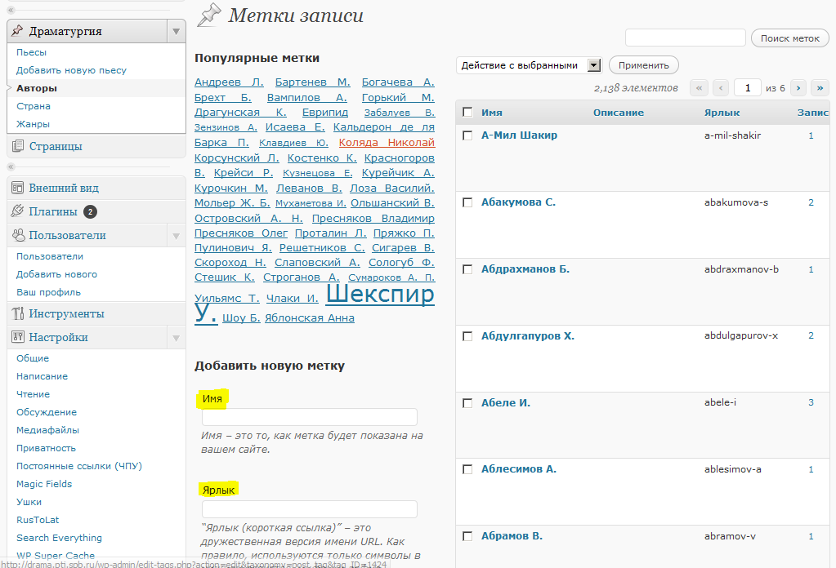Open Постоянные ссылки (ЧПУ) settings page

pyautogui.click(x=79, y=466)
